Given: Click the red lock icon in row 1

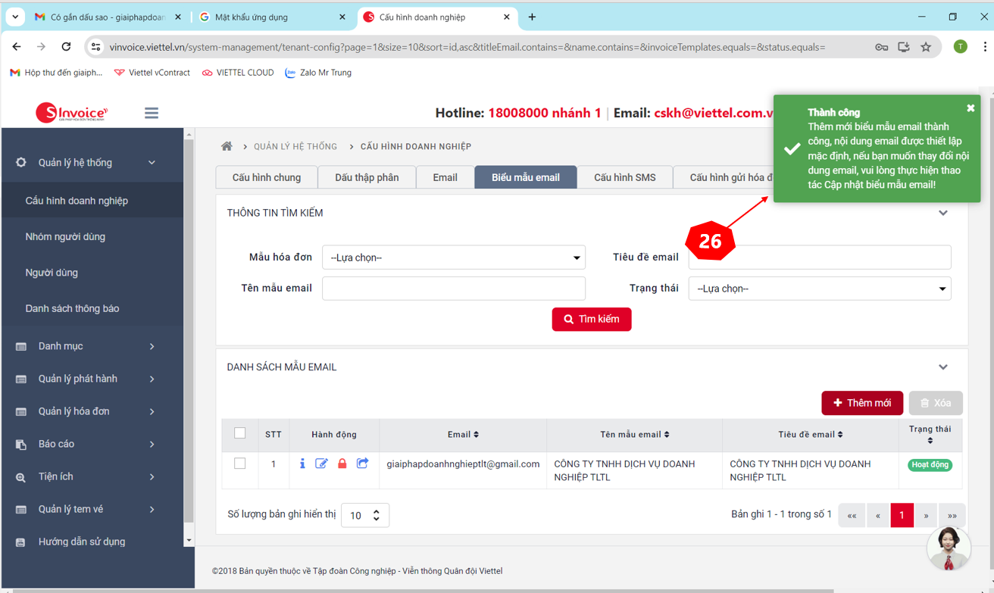Looking at the screenshot, I should click(x=342, y=463).
